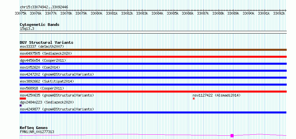
Task: Open the dgv2484n223 (Sedlazeck2020) label
Action: [47, 102]
